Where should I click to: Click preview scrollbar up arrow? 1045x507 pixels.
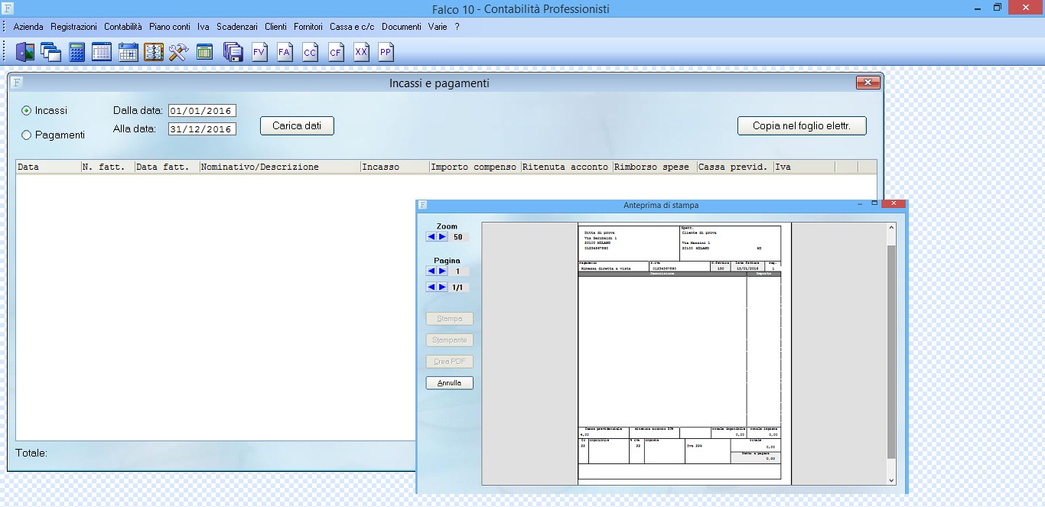point(890,228)
